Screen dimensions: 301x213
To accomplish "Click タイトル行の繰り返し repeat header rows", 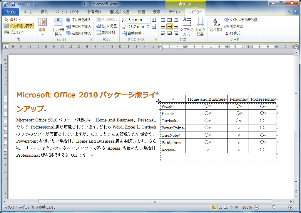I will pos(242,20).
